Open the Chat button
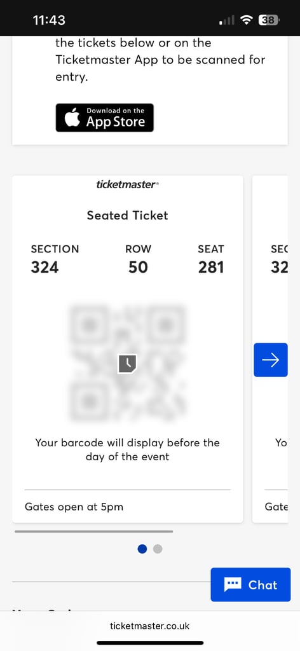This screenshot has height=651, width=300. tap(250, 585)
